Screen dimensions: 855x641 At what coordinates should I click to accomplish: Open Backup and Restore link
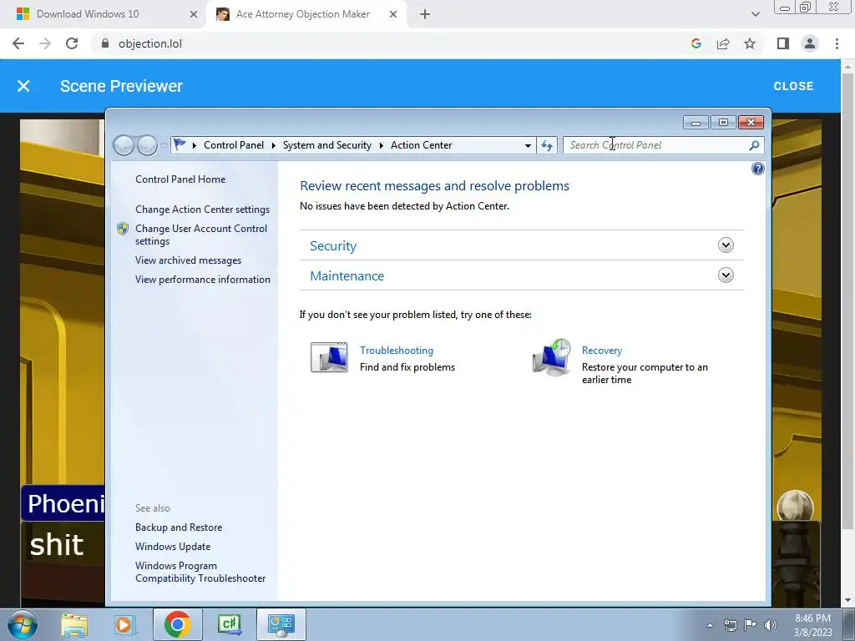coord(179,527)
